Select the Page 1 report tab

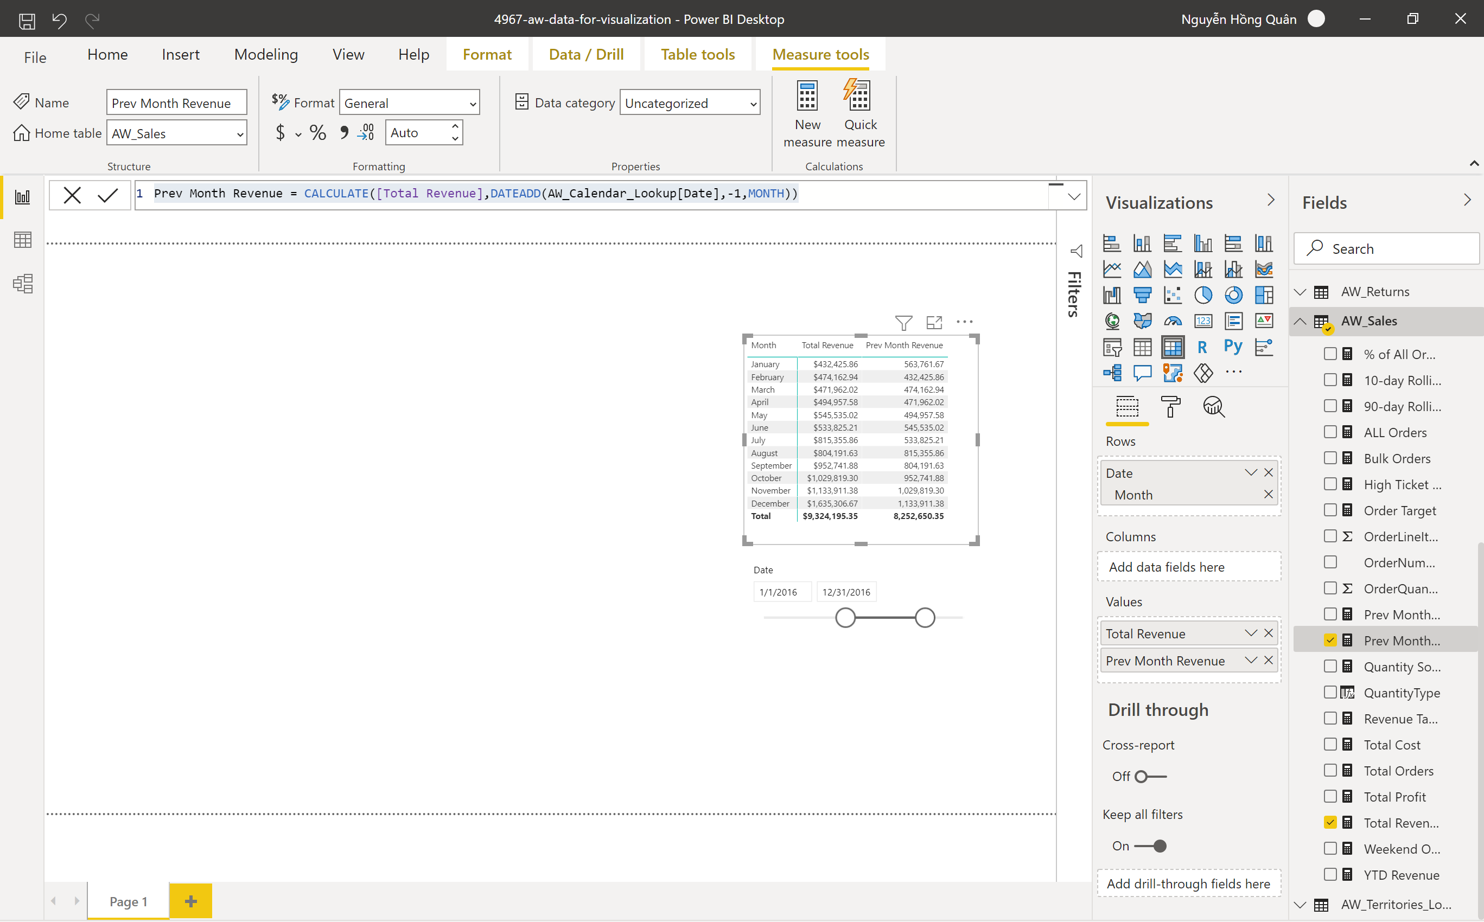click(x=128, y=901)
